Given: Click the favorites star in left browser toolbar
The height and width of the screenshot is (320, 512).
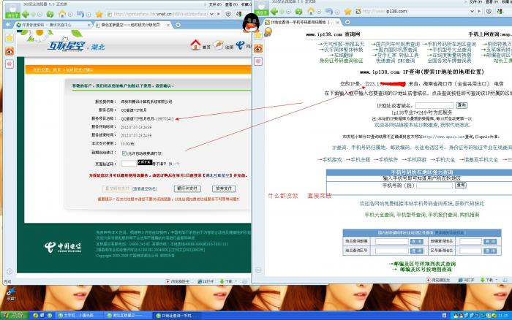Looking at the screenshot, I should point(99,14).
